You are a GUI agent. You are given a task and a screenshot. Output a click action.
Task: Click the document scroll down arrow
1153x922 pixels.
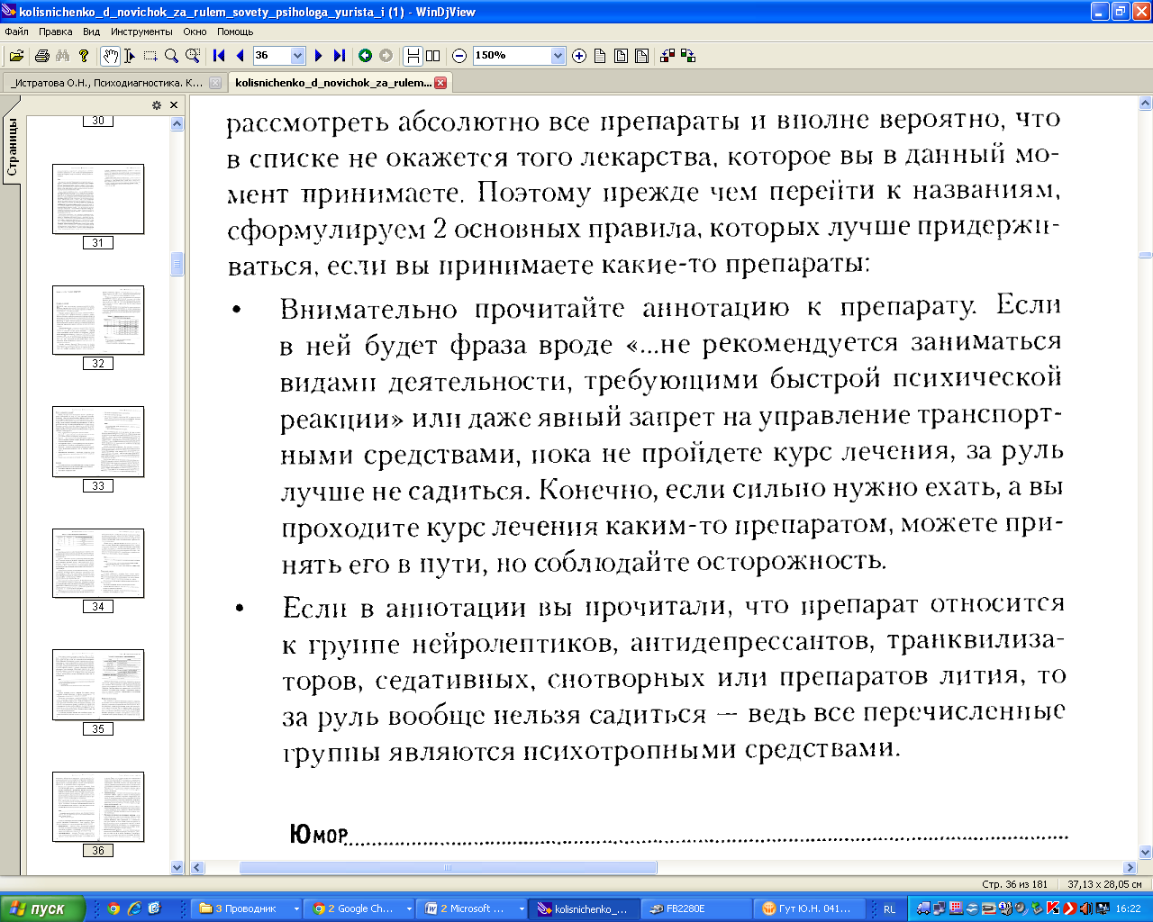[x=1146, y=853]
